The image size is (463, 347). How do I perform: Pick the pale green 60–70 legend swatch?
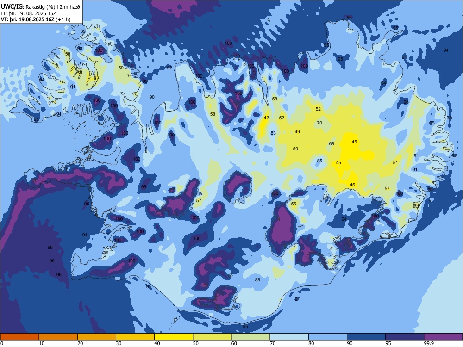tap(250, 337)
